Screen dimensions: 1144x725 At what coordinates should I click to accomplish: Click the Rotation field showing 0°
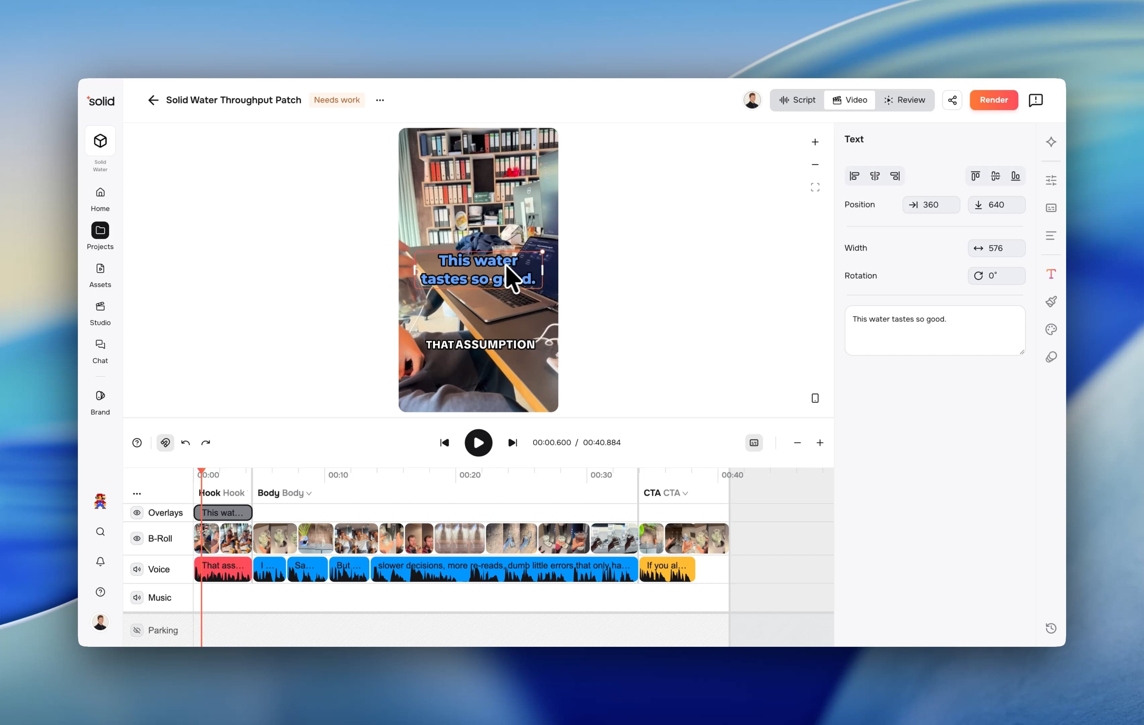pos(997,276)
